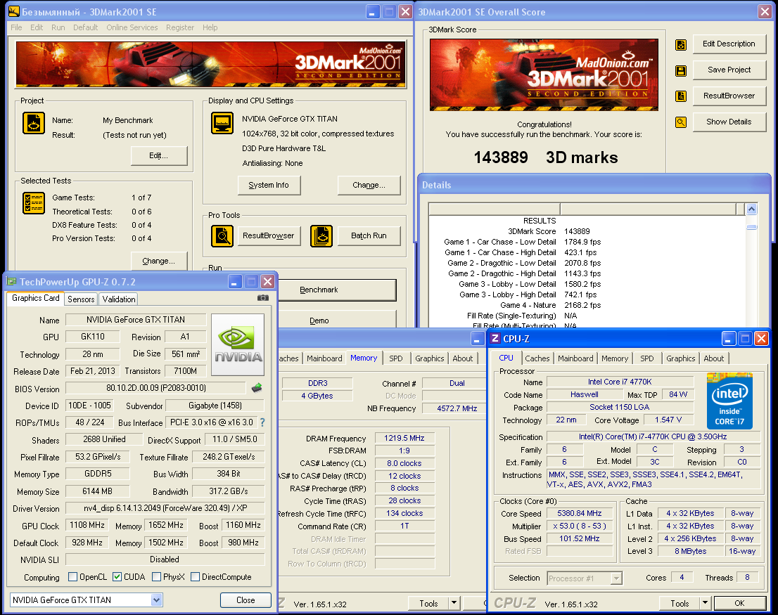Click the GPU-Z title bar app icon
778x615 pixels.
coord(11,281)
